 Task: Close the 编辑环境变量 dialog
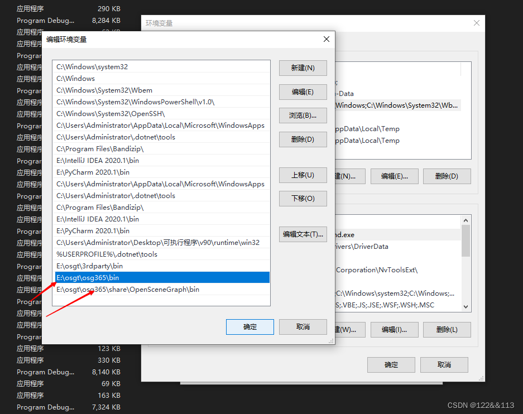click(x=327, y=39)
